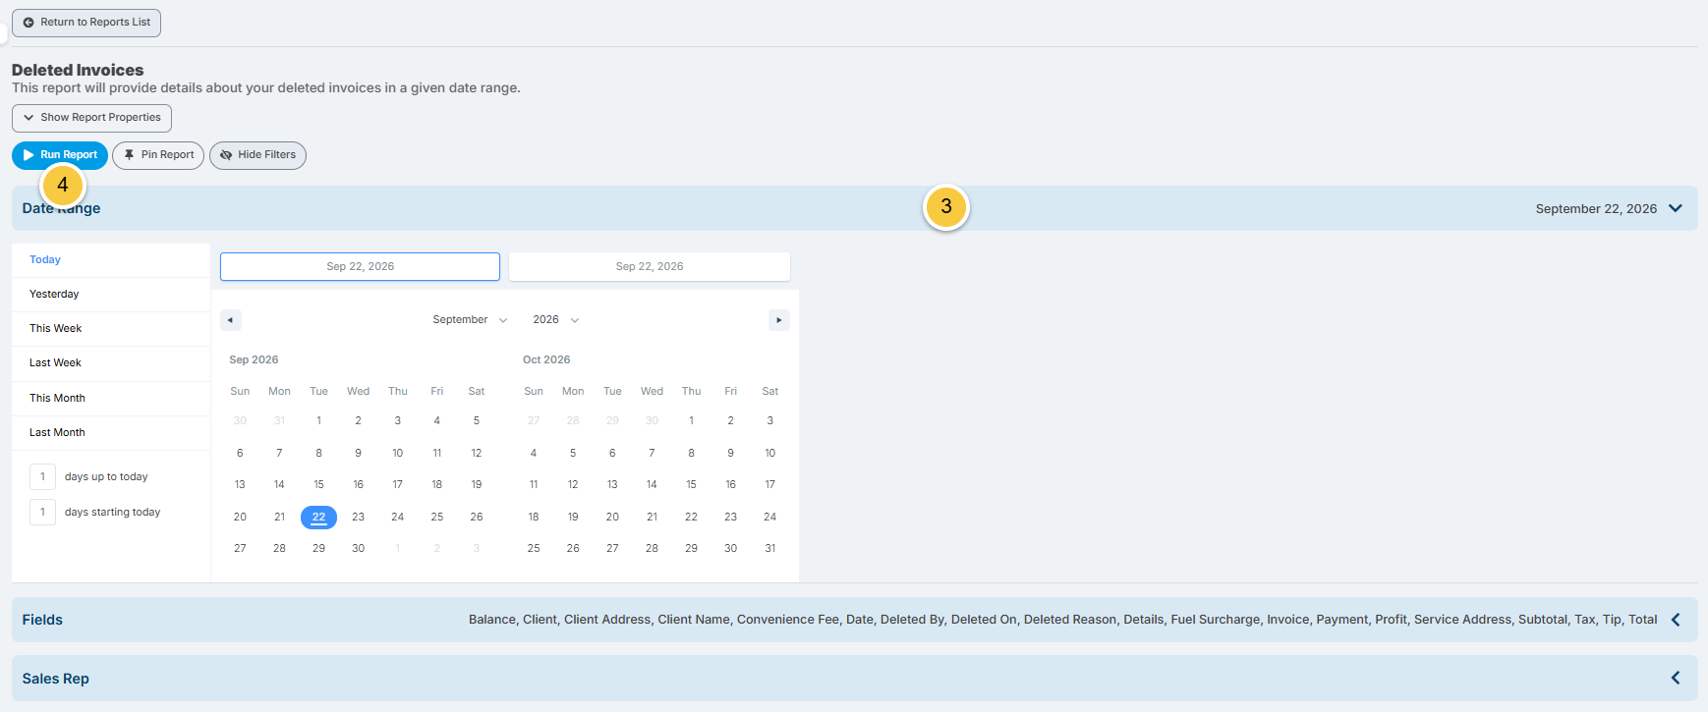Collapse the Date Range section chevron
Image resolution: width=1708 pixels, height=712 pixels.
[1676, 208]
